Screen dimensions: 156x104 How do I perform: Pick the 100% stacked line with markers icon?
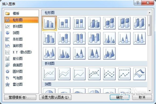click(124, 74)
